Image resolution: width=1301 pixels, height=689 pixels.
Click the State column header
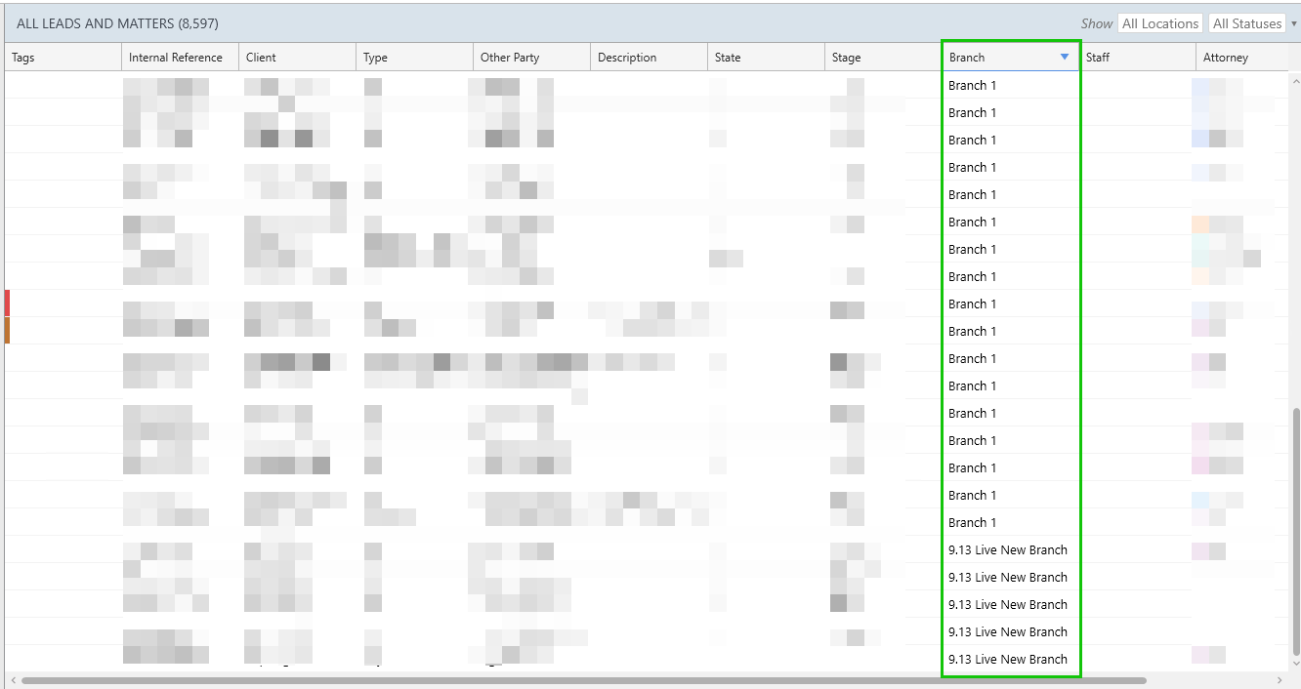point(728,58)
